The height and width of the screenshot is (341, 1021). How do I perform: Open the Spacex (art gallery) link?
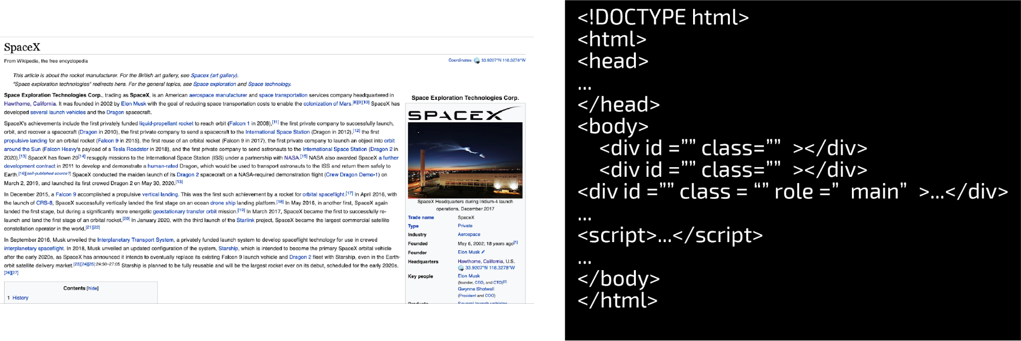(x=214, y=75)
